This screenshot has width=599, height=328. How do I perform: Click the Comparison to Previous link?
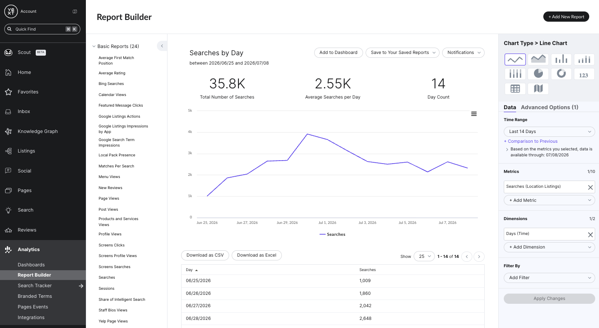531,141
